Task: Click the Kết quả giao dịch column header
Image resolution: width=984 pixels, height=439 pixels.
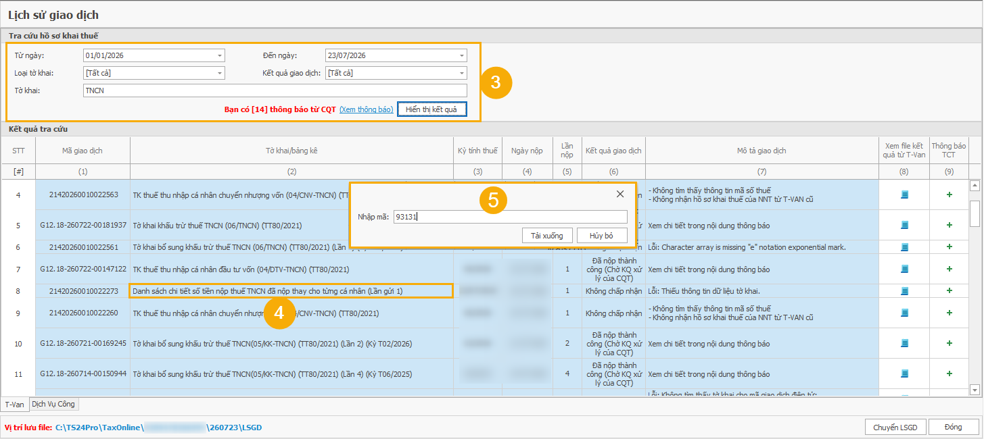Action: tap(613, 151)
